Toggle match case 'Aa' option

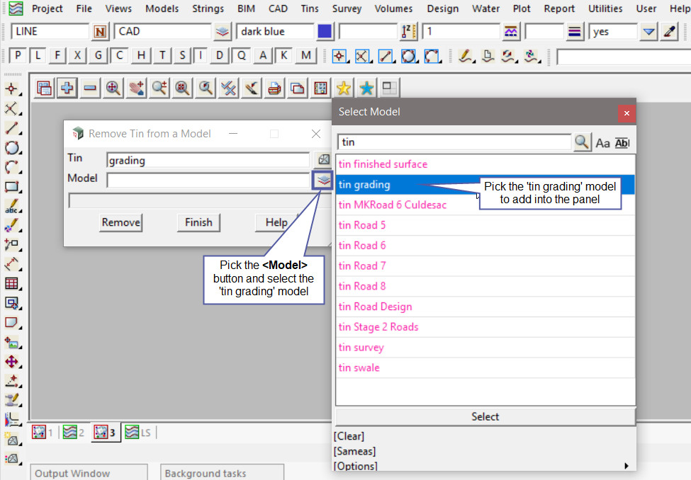[x=602, y=143]
